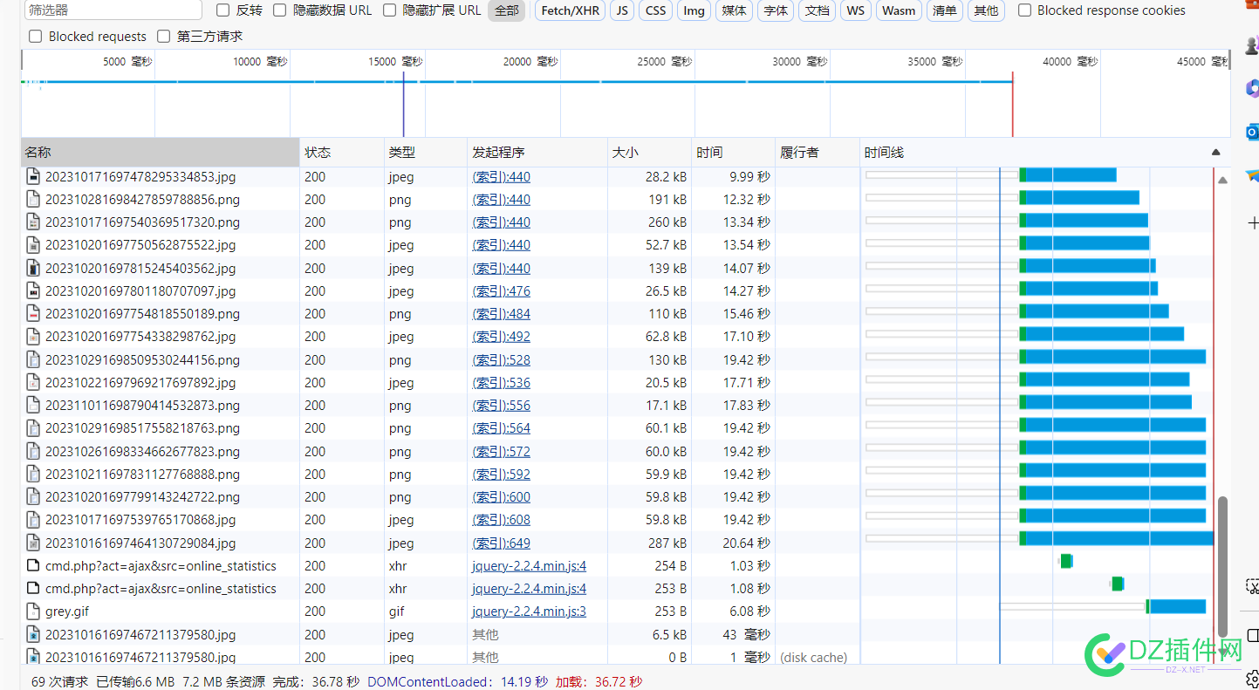Show only CSS requests
This screenshot has width=1259, height=690.
656,10
